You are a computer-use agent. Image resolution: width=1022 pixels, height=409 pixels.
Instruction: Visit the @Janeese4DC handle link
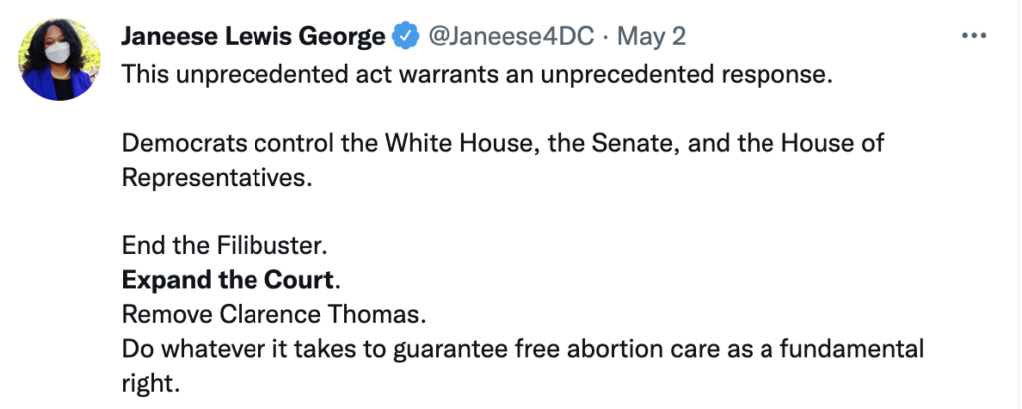(x=511, y=38)
